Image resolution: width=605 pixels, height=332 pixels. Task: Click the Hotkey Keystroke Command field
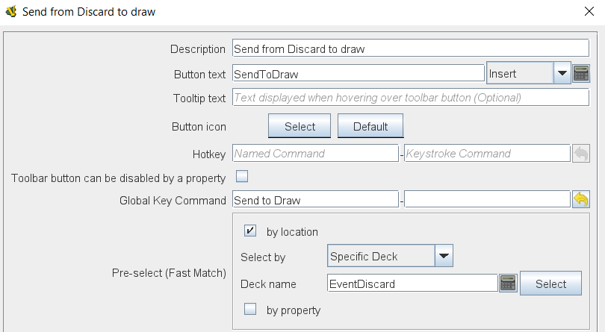(487, 154)
